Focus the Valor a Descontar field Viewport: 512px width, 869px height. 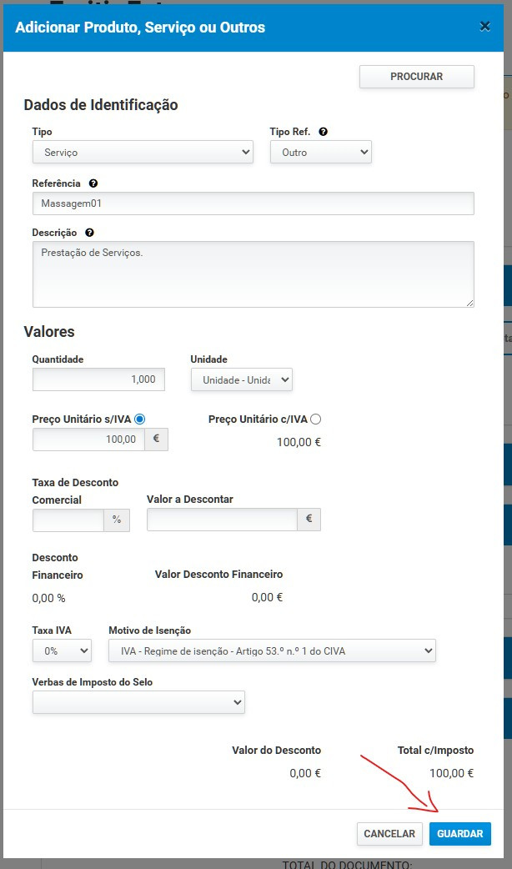[x=222, y=520]
